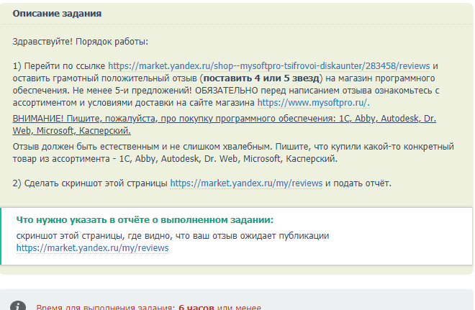Viewport: 475px width, 310px height.
Task: Click the bold text 'поставить 4 или 5 звезд'
Action: point(261,78)
